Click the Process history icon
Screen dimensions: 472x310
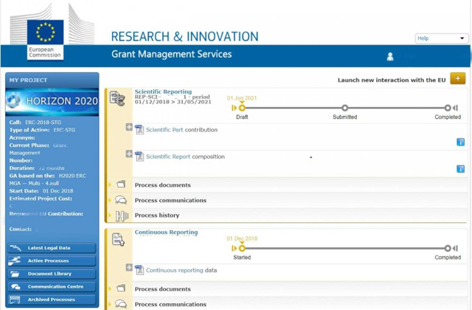coord(122,216)
